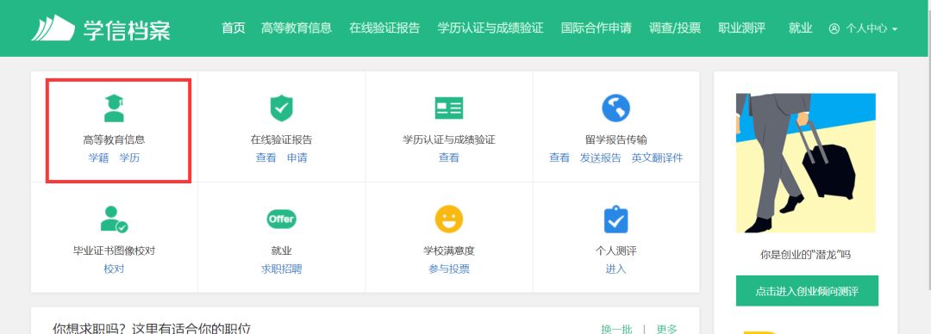The height and width of the screenshot is (334, 931).
Task: Click the 英文翻译件 link
Action: [657, 158]
